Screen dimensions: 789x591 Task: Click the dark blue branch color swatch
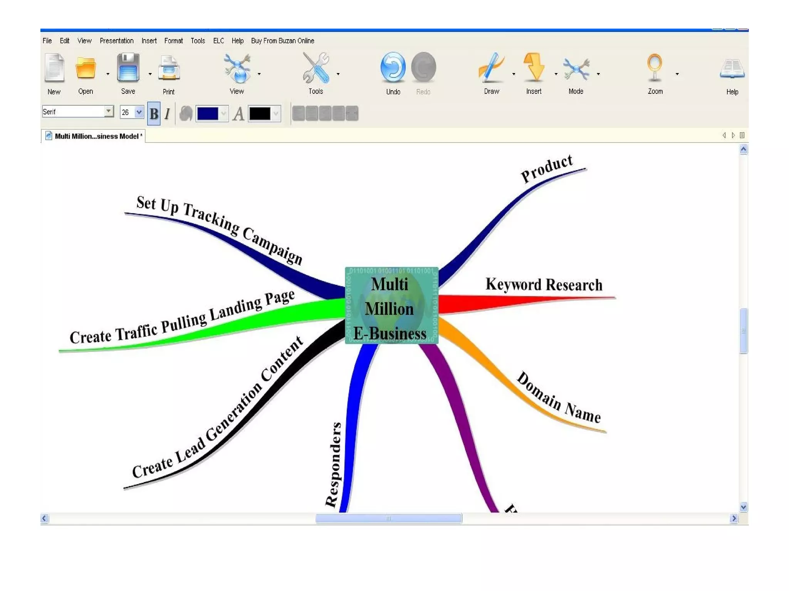tap(208, 114)
